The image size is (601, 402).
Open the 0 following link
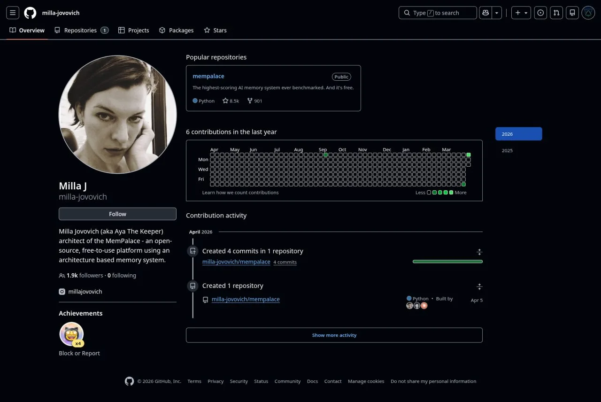point(122,275)
